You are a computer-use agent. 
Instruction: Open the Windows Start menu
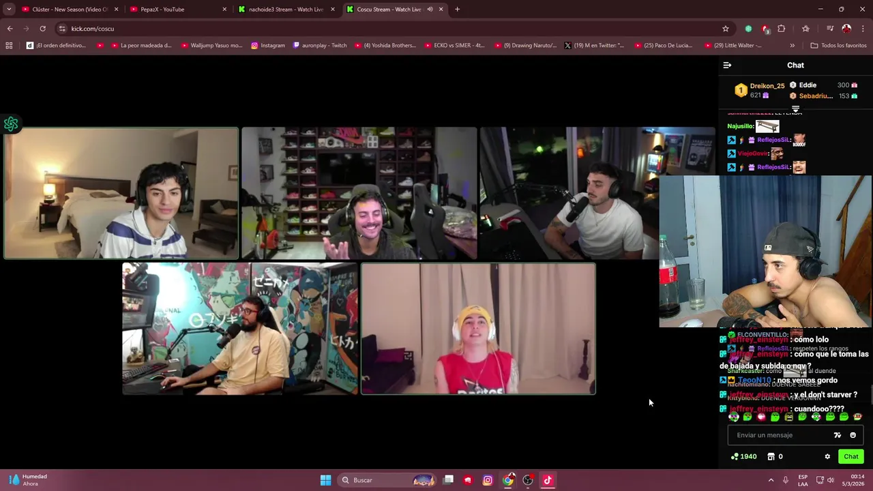tap(326, 480)
